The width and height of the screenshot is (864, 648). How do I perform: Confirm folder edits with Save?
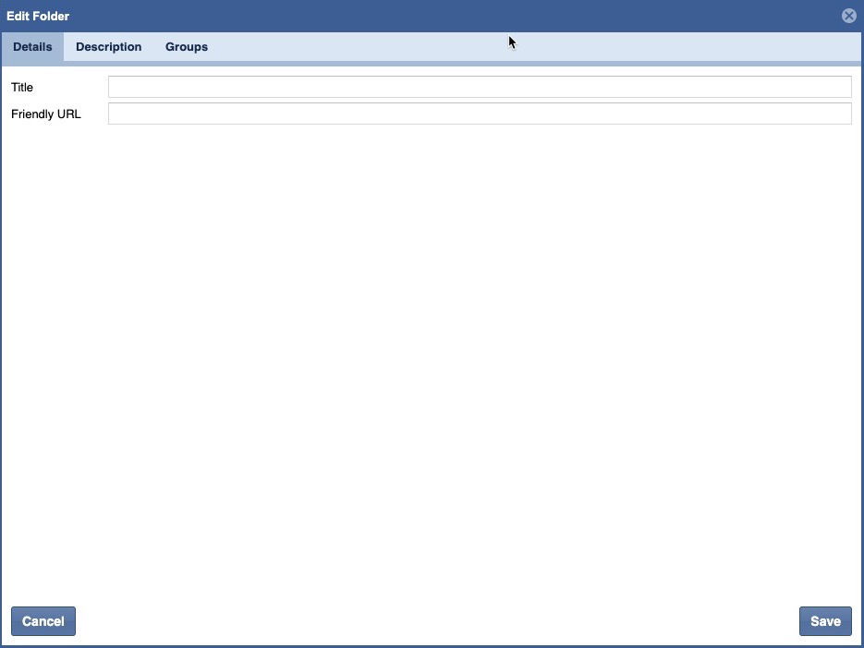[x=824, y=621]
